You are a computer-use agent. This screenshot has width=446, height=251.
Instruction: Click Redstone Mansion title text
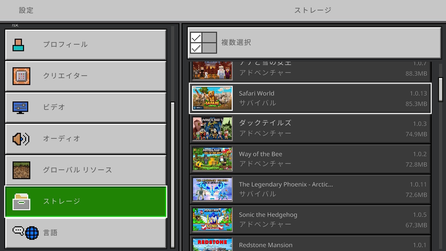tap(266, 245)
